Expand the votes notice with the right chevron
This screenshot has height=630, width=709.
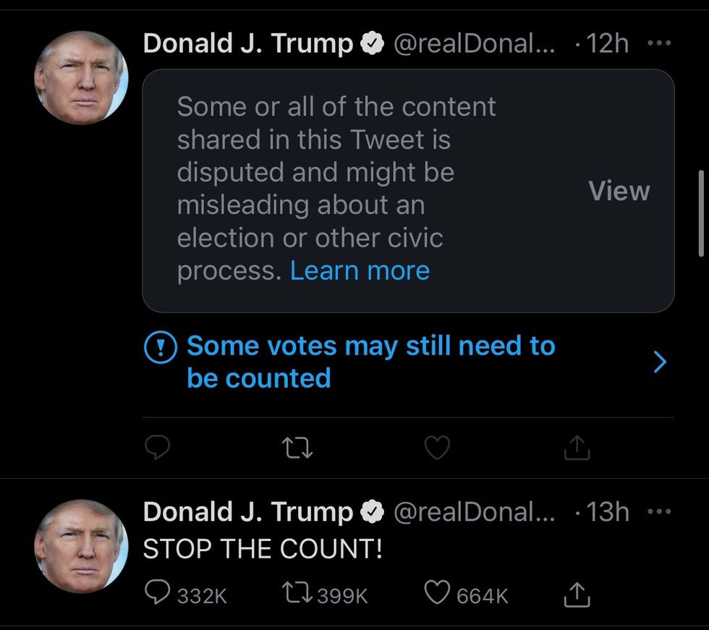tap(659, 362)
